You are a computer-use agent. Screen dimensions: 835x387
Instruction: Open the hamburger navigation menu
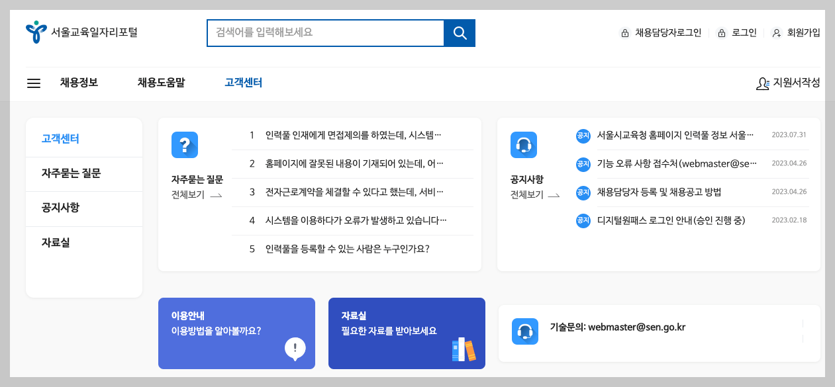(33, 83)
